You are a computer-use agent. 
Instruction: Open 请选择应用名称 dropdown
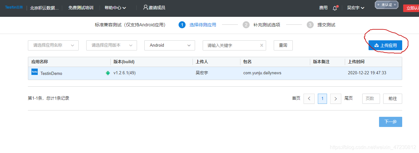tap(53, 45)
